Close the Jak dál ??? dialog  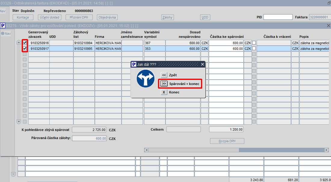point(203,64)
